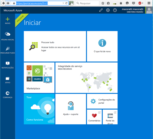
Task: Click the pencil edit icon in Azure header
Action: (101, 10)
